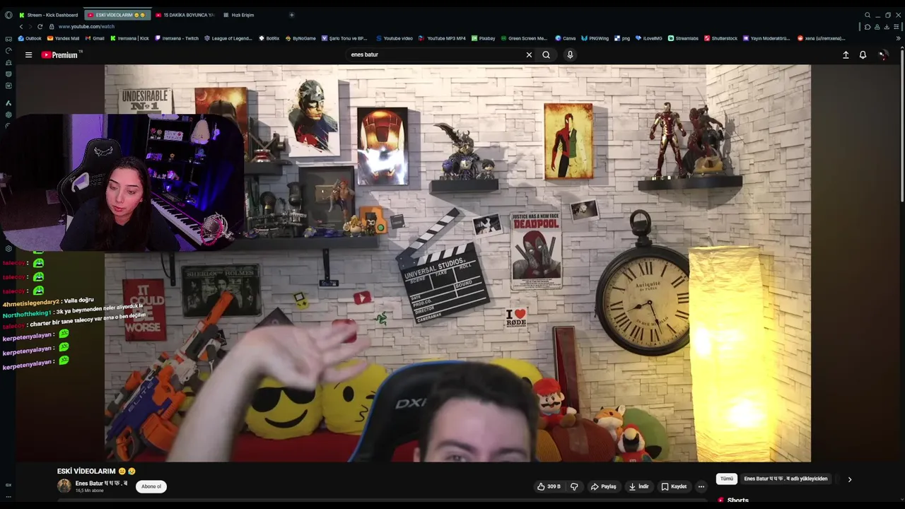Click the search box containing enes batur
This screenshot has height=509, width=905.
tap(435, 54)
